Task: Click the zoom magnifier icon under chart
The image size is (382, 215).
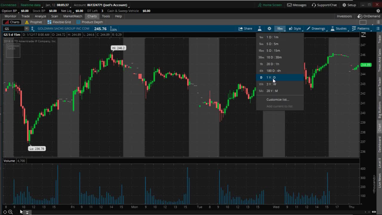Action: point(10,212)
